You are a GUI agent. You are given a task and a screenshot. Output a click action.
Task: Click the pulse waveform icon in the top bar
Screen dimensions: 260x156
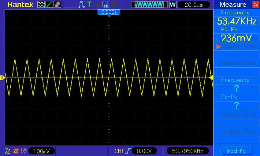(x=82, y=5)
